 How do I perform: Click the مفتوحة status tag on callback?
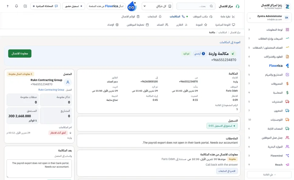click(x=232, y=159)
